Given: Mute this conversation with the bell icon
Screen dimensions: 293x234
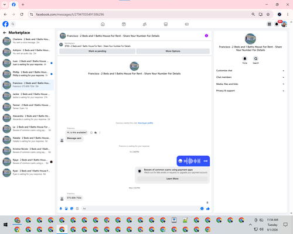Looking at the screenshot, I should (x=245, y=58).
